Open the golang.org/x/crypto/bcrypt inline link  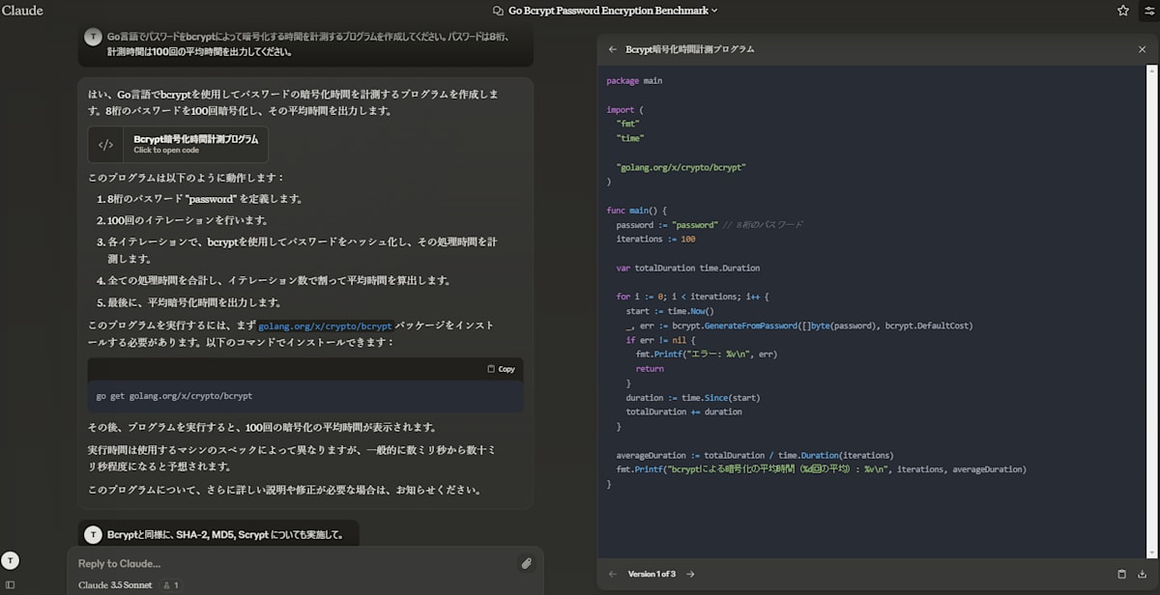(325, 326)
